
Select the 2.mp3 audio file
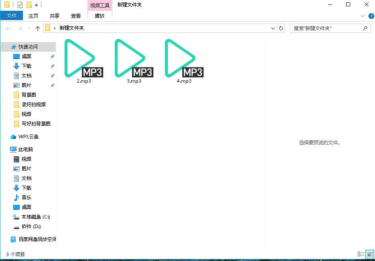[84, 61]
